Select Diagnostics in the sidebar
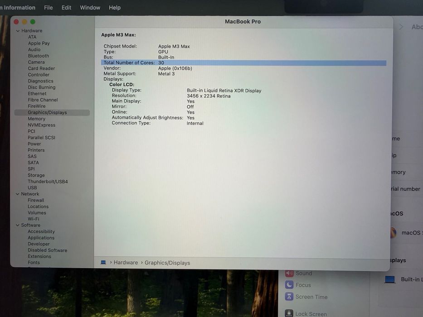 point(40,81)
